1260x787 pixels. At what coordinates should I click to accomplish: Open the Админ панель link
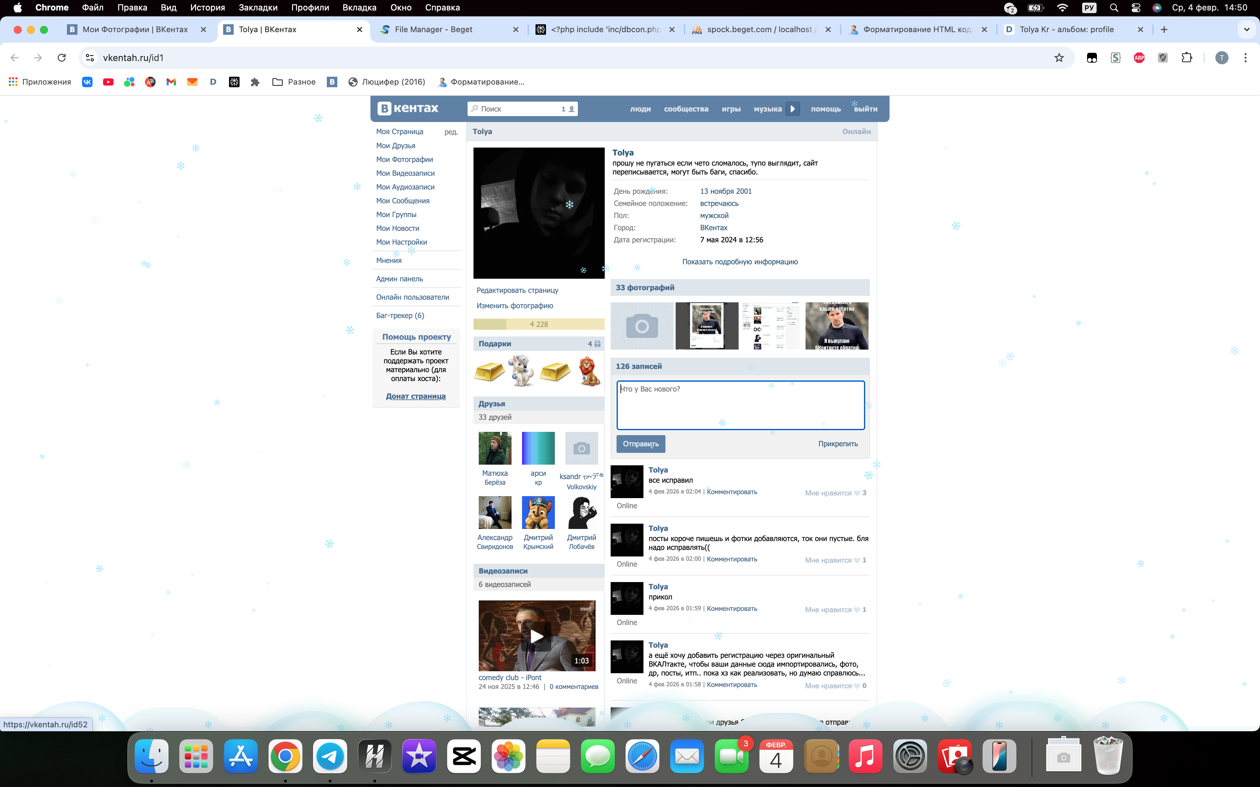tap(399, 279)
